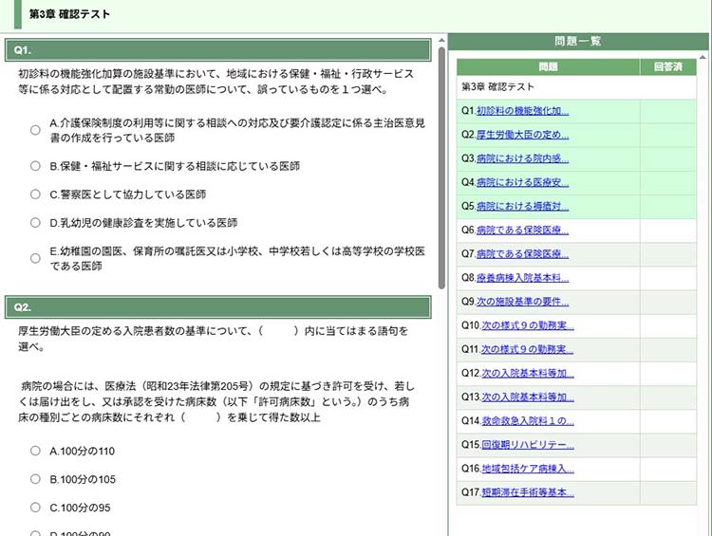Choose option B 保健・福祉サービス for Q1
712x536 pixels.
[35, 166]
